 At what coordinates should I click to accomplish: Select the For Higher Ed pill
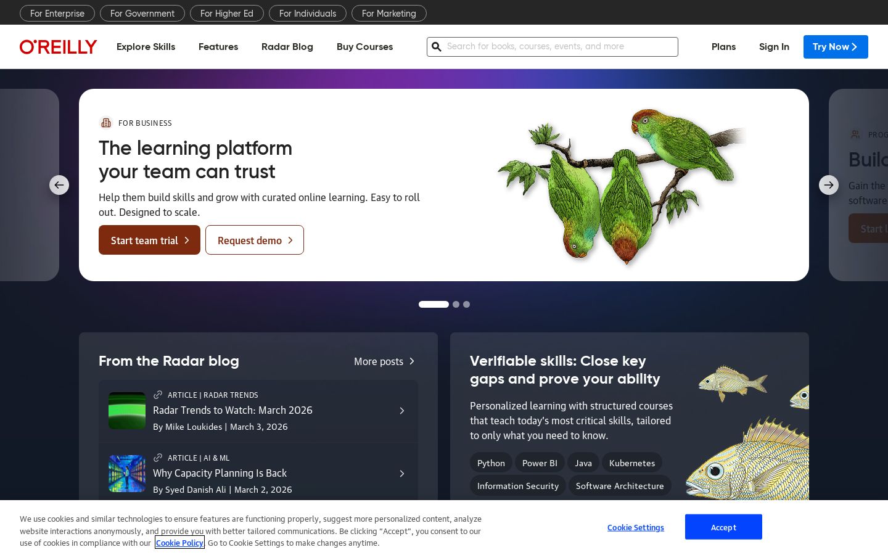[x=227, y=13]
